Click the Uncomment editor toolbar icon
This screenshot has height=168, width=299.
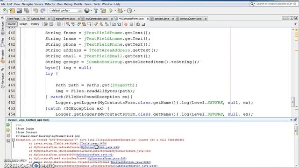pos(143,24)
